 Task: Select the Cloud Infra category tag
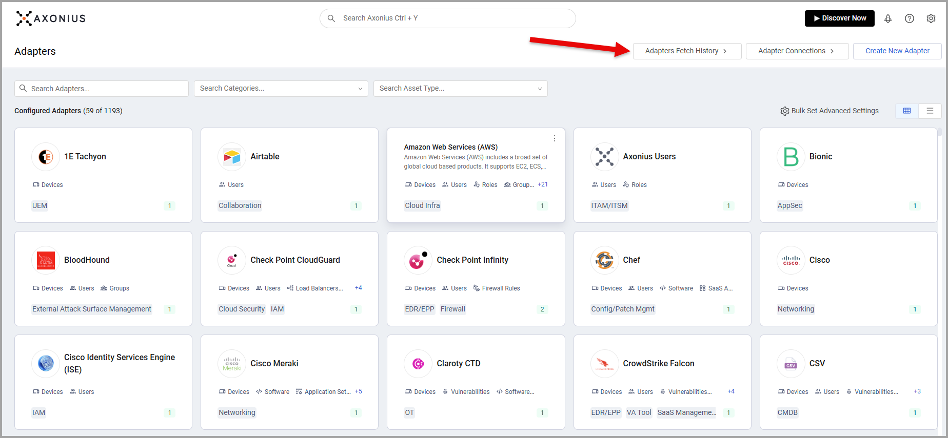[422, 205]
